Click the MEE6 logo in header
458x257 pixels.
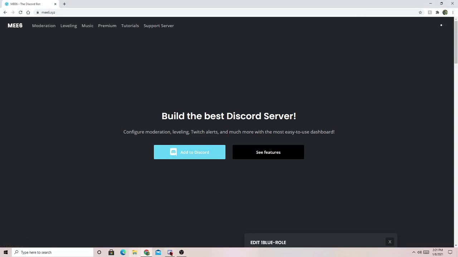click(15, 26)
